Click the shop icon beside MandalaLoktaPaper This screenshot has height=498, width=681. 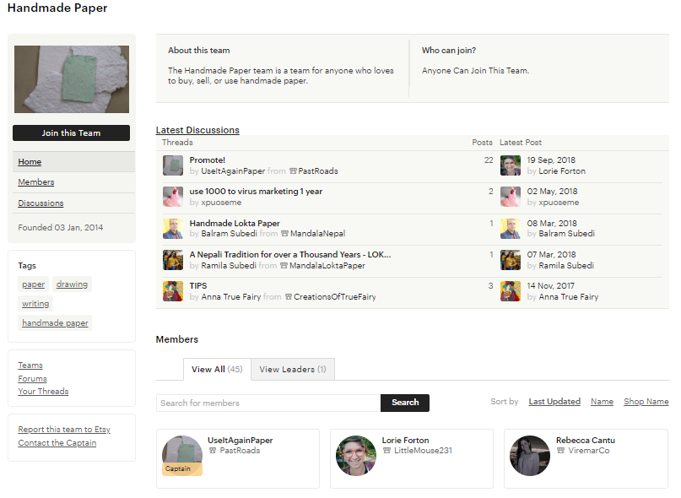(x=284, y=266)
